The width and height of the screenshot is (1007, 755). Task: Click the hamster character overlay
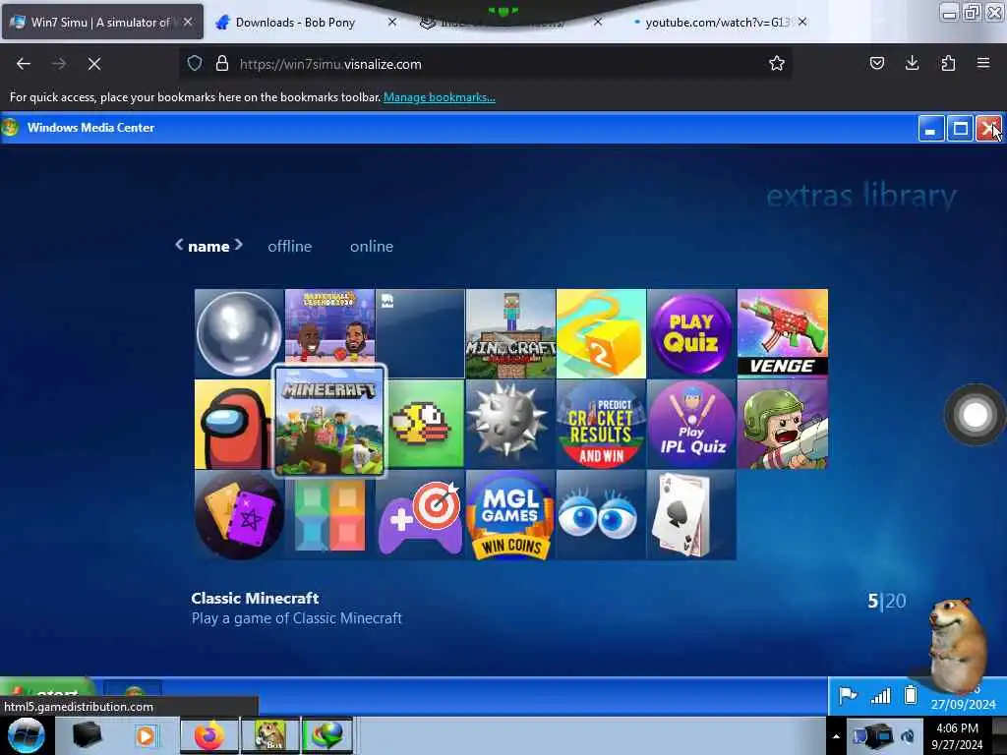[x=957, y=645]
